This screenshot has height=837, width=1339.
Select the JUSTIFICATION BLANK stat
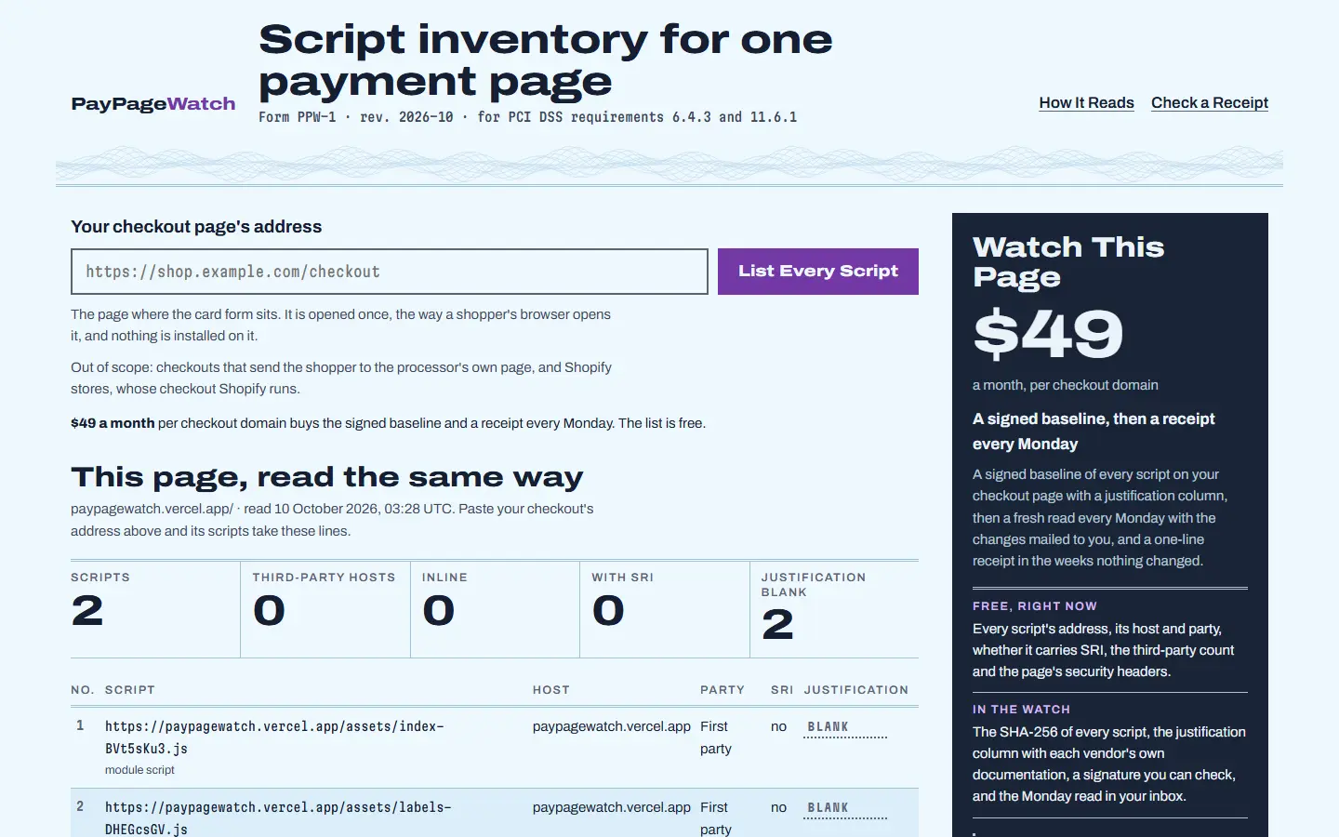pyautogui.click(x=834, y=608)
